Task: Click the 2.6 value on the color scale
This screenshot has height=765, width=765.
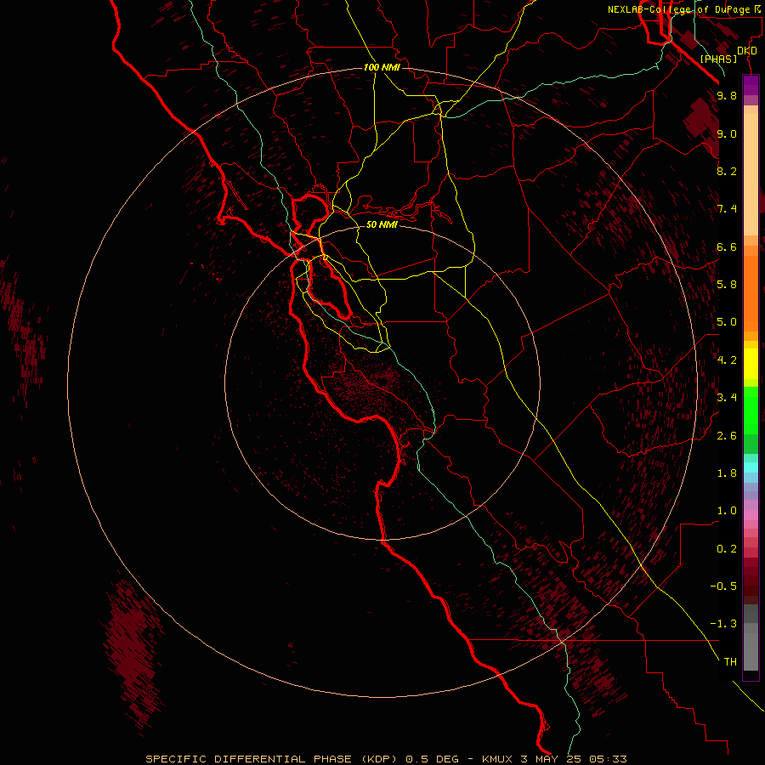Action: point(727,436)
